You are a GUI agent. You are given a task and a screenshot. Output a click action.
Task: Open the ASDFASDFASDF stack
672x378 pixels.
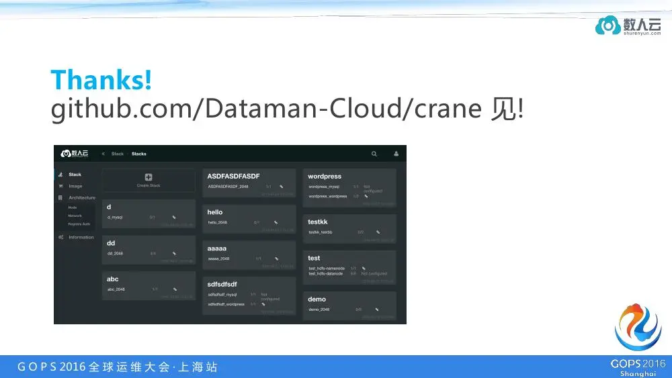pos(249,183)
